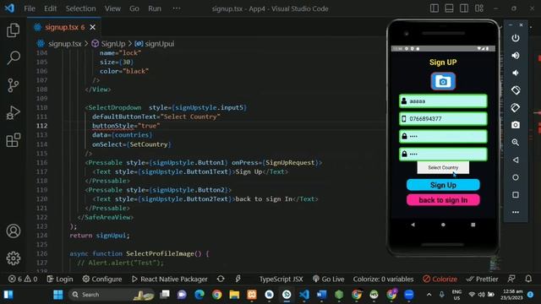Open the Source Control view
541x304 pixels.
tap(14, 85)
